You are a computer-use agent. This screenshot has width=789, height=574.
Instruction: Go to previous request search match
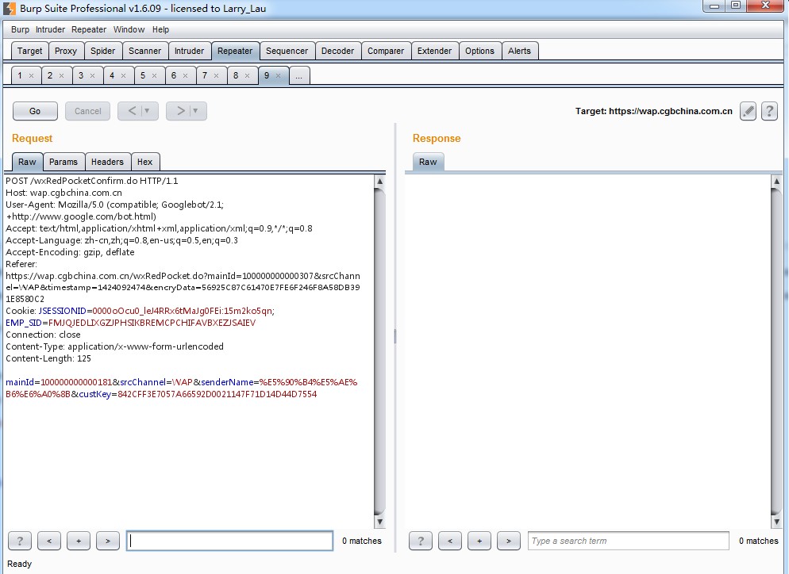[48, 541]
